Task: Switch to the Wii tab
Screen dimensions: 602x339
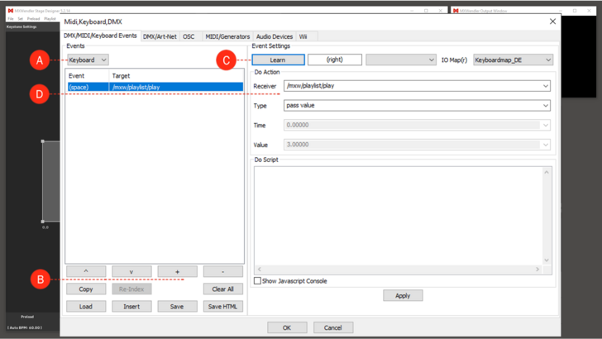Action: [303, 36]
